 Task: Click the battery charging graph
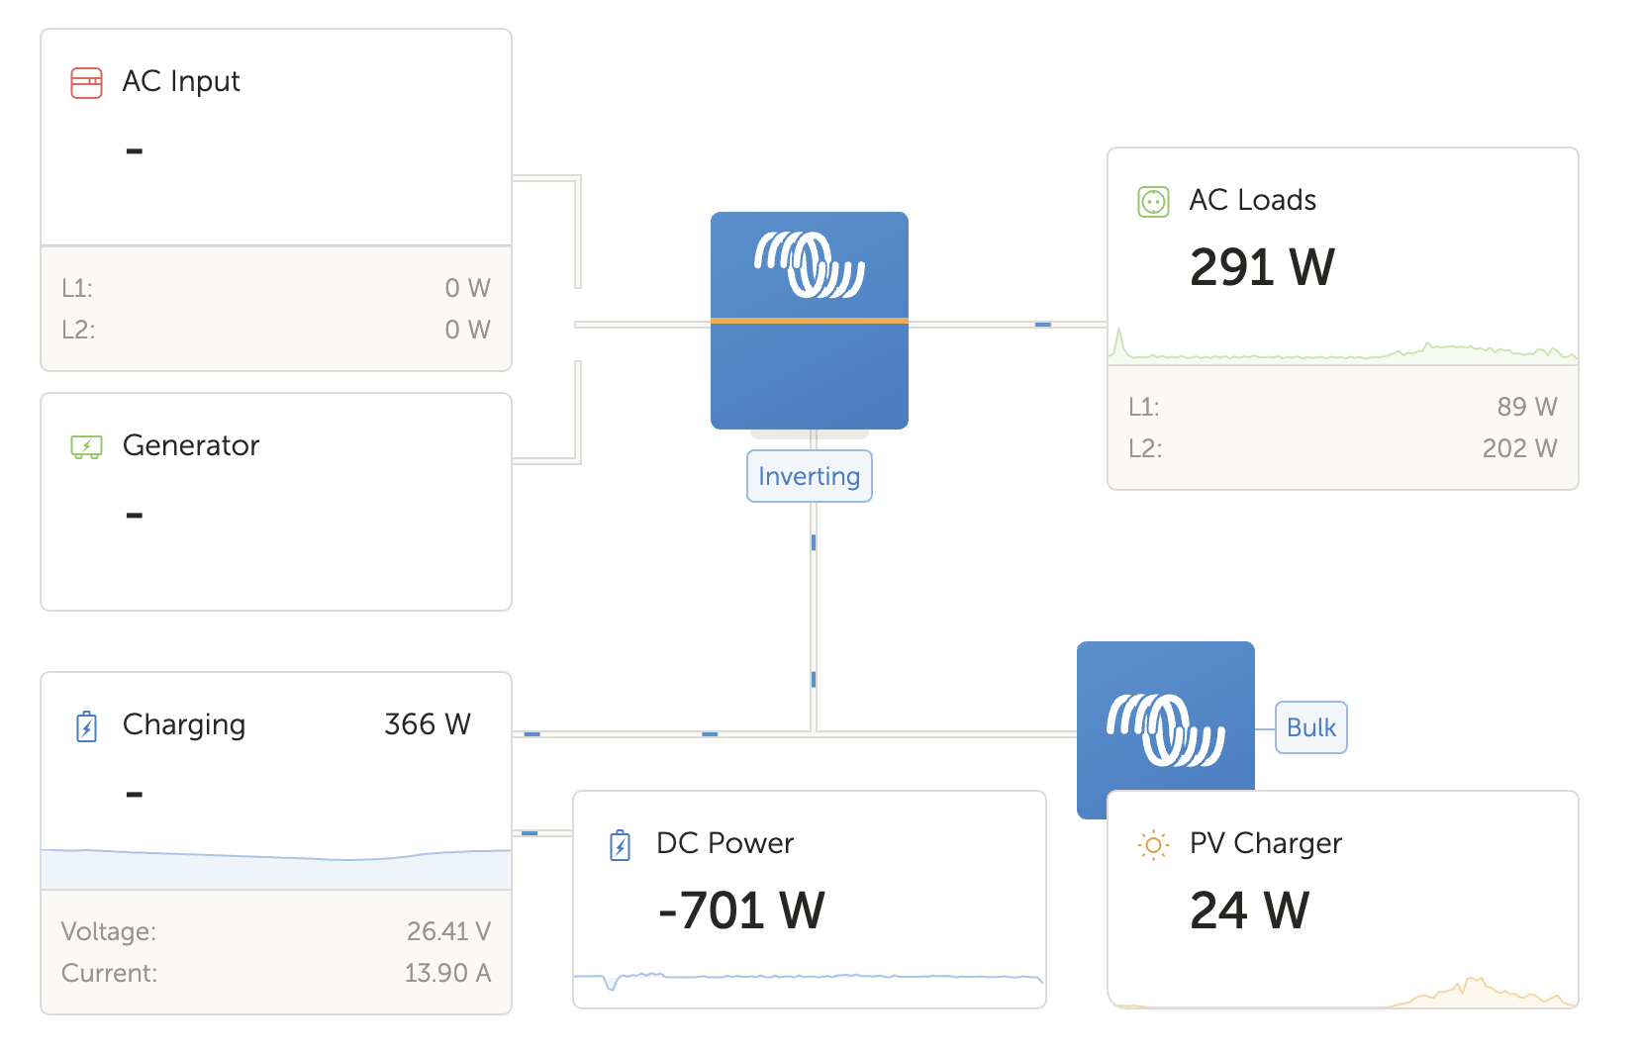click(276, 868)
